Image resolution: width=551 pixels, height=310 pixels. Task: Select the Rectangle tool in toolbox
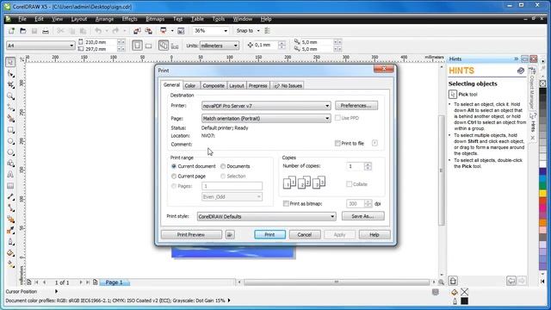[x=10, y=130]
